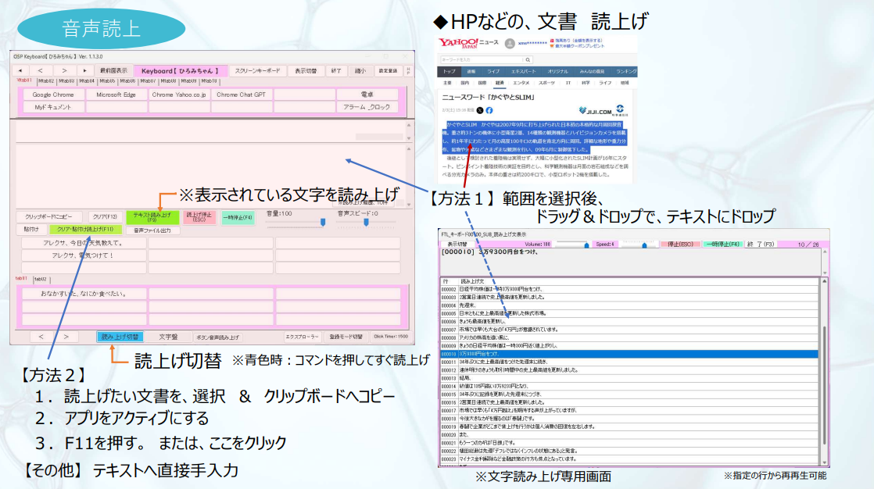The image size is (874, 489).
Task: Adjust the 音声スピード speed slider
Action: tap(366, 222)
